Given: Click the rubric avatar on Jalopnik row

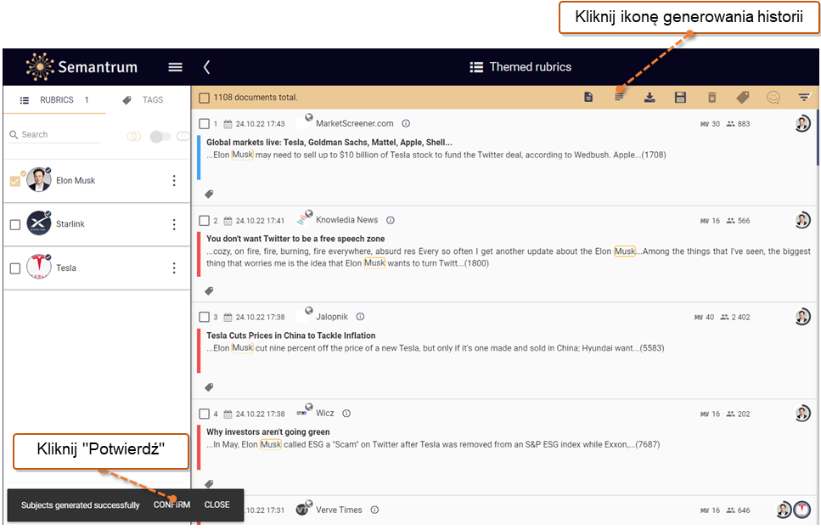Looking at the screenshot, I should coord(802,317).
